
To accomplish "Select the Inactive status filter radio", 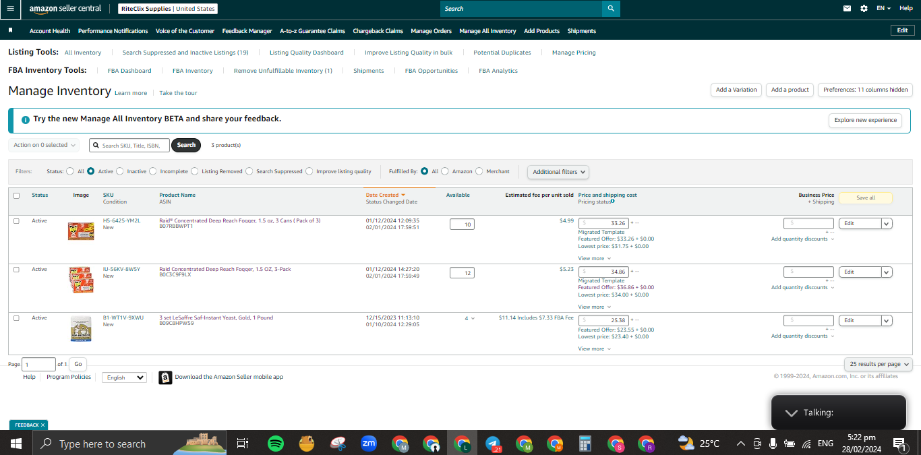I will click(x=120, y=171).
